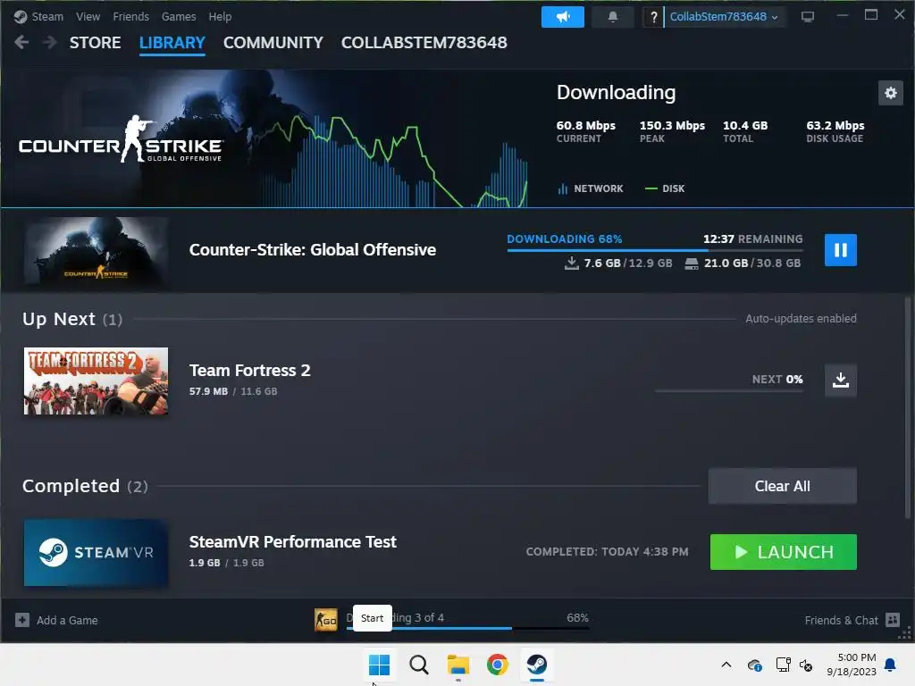The image size is (915, 686).
Task: Click the Counter-Strike download progress bar
Action: coord(655,250)
